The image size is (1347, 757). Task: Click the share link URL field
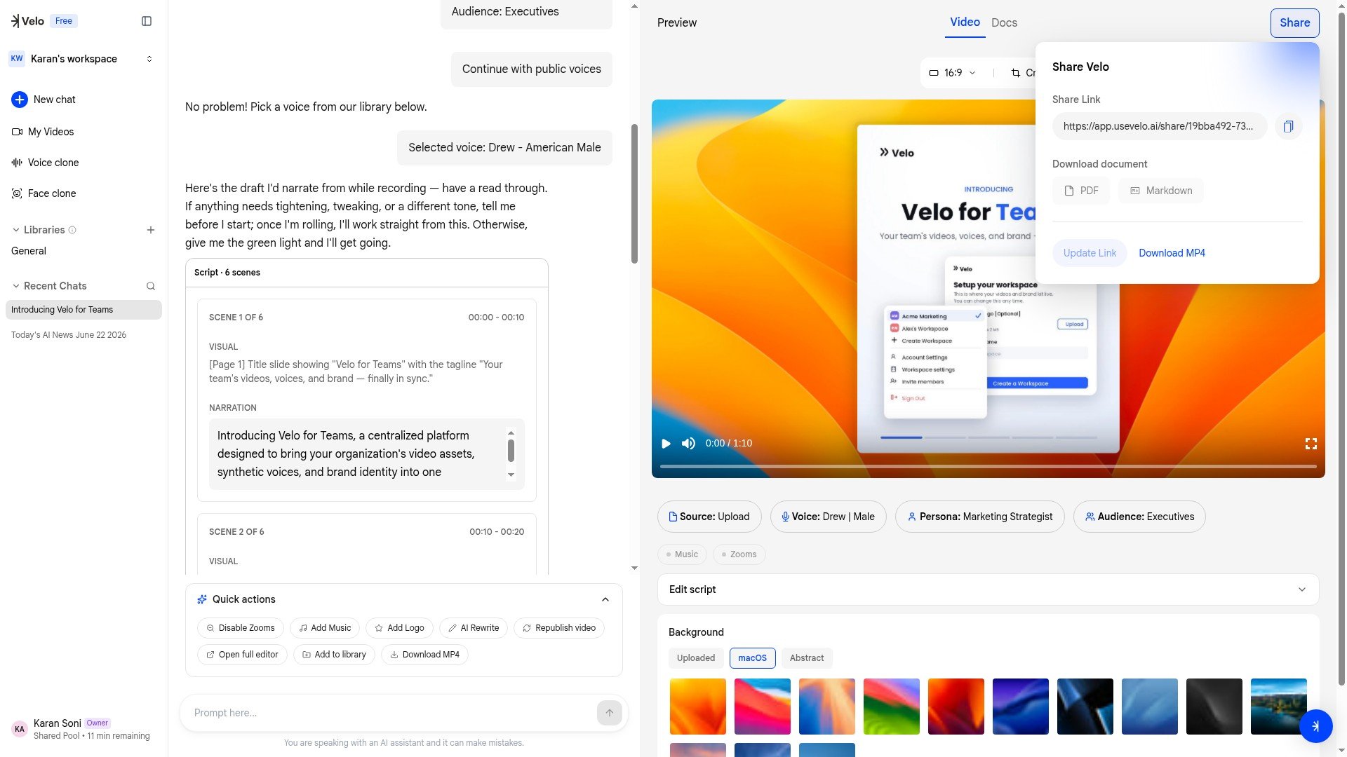tap(1159, 126)
